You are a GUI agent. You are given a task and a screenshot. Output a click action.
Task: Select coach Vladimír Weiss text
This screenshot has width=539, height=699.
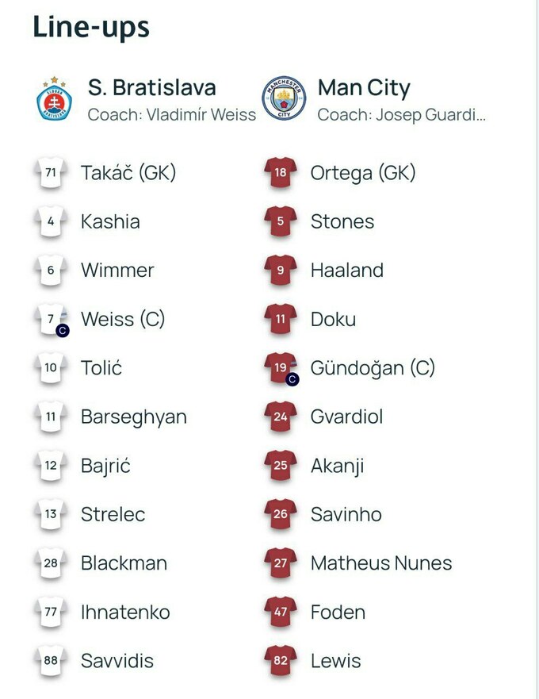pos(172,114)
